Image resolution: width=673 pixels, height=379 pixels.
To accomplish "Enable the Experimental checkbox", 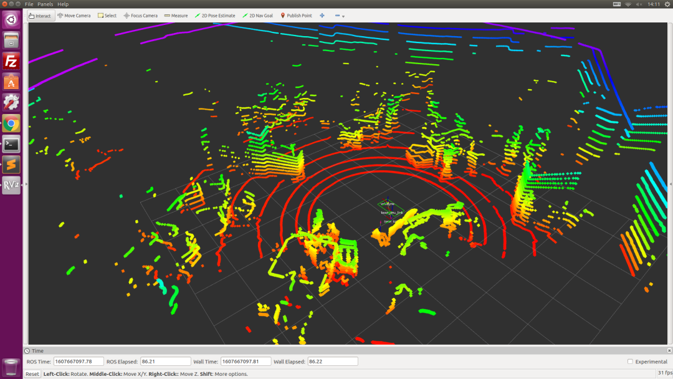I will 630,362.
